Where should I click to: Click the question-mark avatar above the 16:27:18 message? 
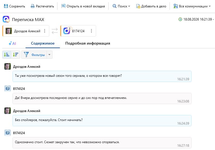point(8,133)
